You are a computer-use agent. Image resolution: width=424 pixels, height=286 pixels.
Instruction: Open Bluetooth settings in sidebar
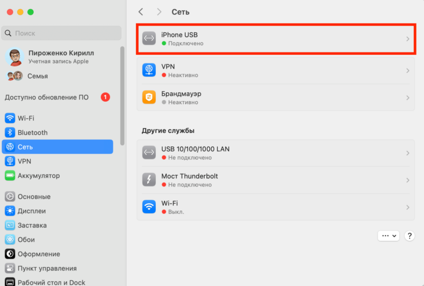32,133
